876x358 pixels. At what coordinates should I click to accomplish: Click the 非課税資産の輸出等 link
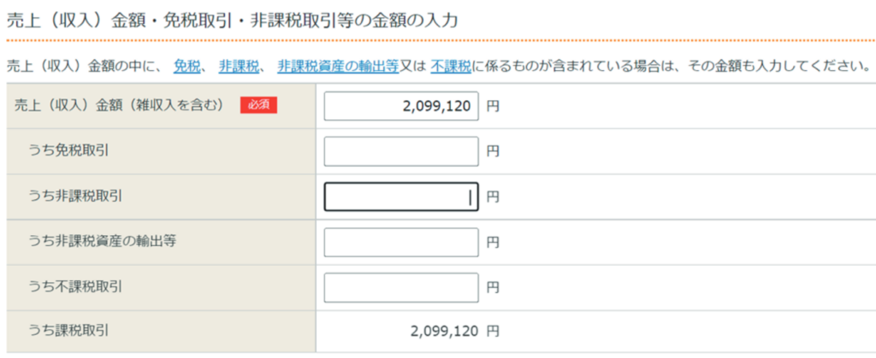pos(338,66)
